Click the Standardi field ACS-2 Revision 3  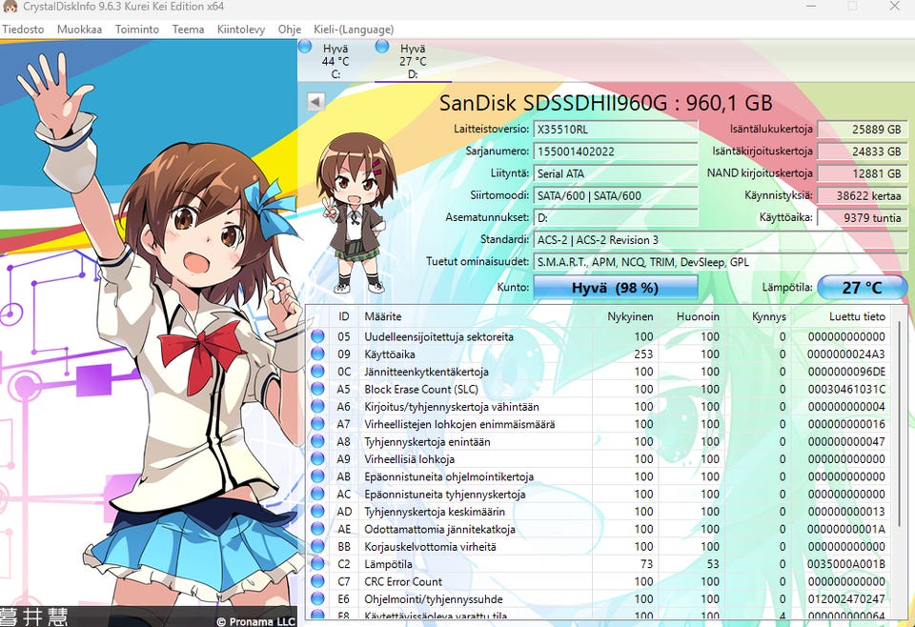tap(721, 240)
